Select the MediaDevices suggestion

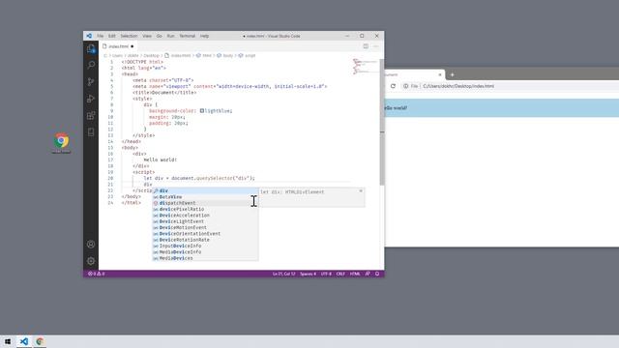pyautogui.click(x=205, y=258)
